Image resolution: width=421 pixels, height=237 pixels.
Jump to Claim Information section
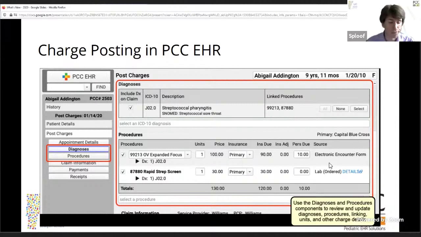click(79, 163)
